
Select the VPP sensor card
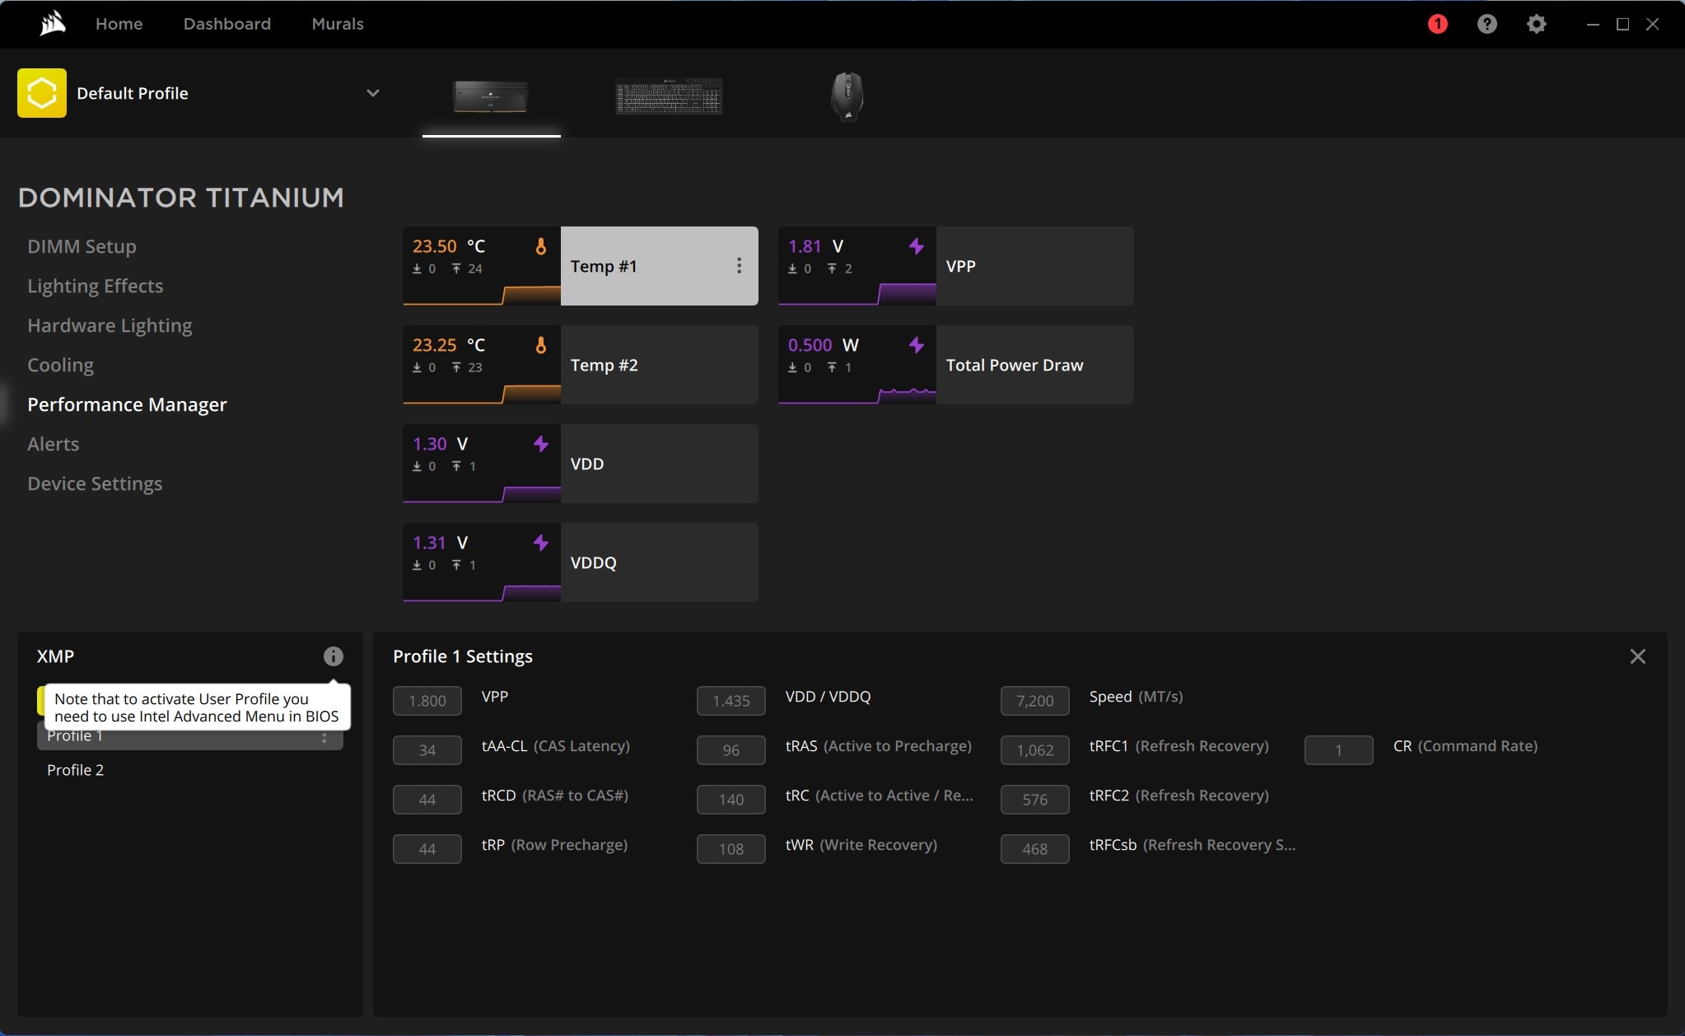point(956,266)
